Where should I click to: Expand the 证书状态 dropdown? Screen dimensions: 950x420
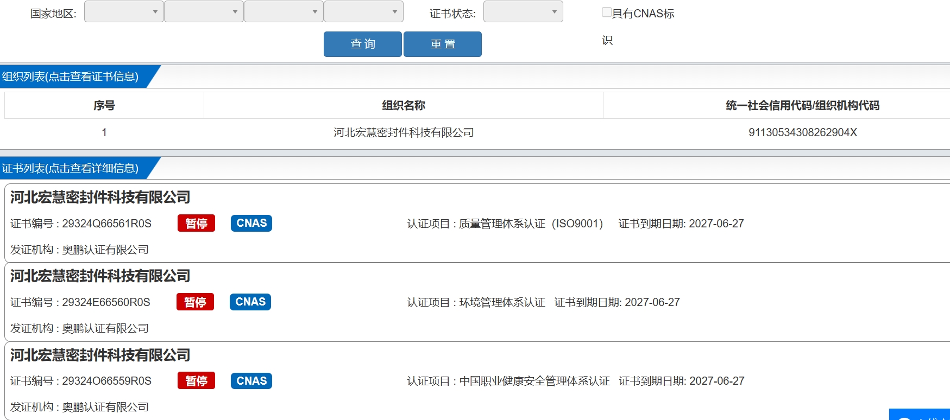click(523, 11)
